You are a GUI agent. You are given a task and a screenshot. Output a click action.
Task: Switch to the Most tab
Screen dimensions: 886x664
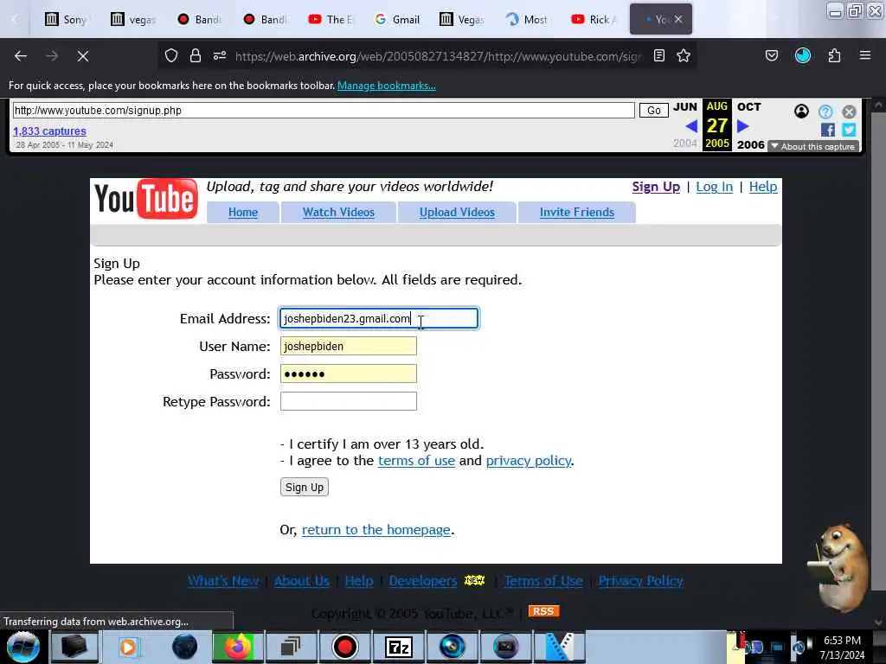[527, 20]
